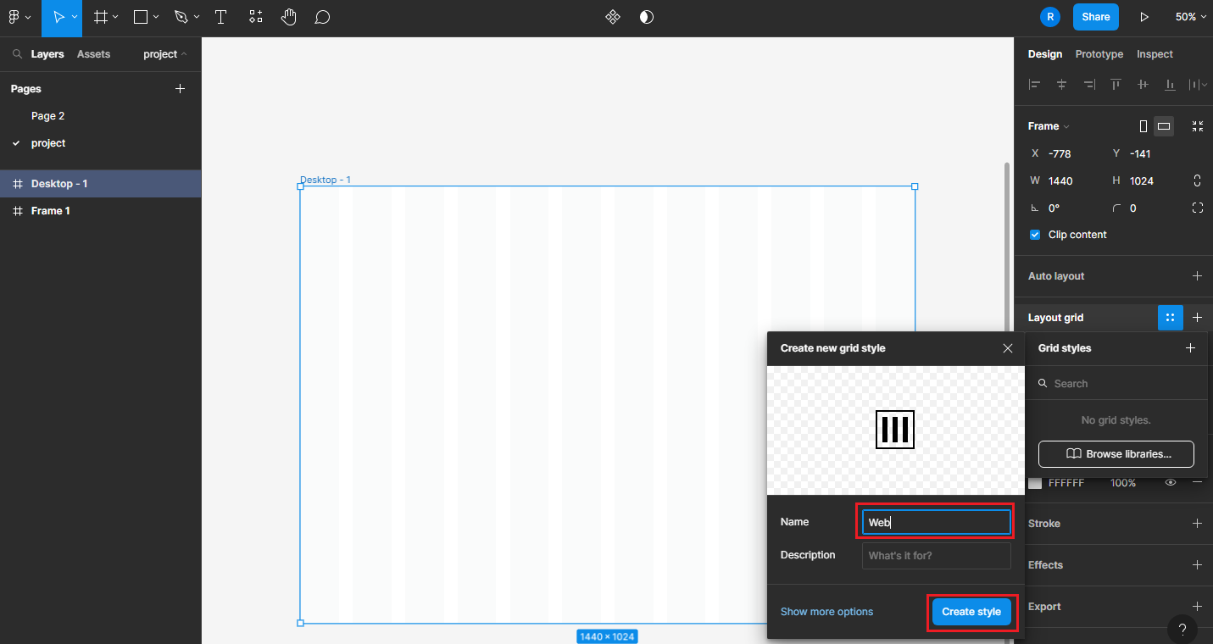Select the Comment tool
Screen dimensions: 1213x644
coord(322,17)
